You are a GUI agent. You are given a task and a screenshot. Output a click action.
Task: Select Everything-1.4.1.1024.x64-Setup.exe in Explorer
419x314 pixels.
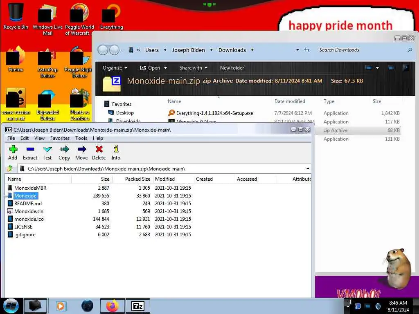(211, 113)
